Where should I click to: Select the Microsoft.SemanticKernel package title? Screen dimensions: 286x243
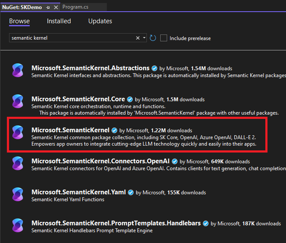click(70, 130)
